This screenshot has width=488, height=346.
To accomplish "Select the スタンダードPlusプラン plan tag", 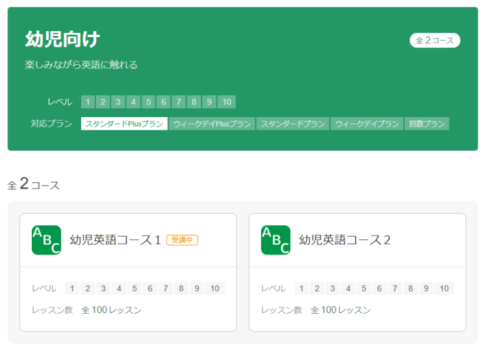I will 124,124.
